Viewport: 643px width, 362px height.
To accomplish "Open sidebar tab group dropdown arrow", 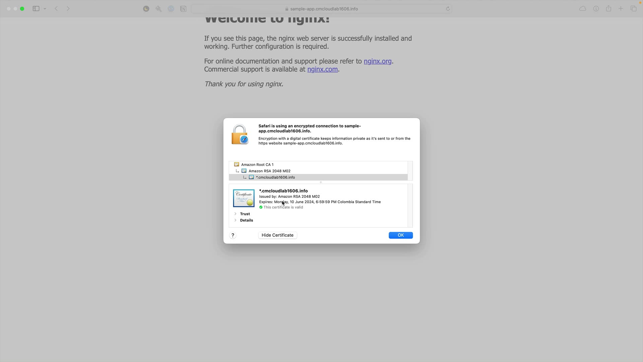I will click(45, 9).
